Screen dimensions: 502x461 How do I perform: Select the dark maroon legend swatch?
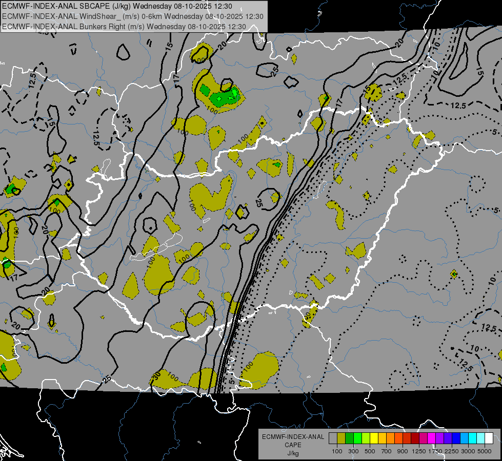pyautogui.click(x=415, y=438)
